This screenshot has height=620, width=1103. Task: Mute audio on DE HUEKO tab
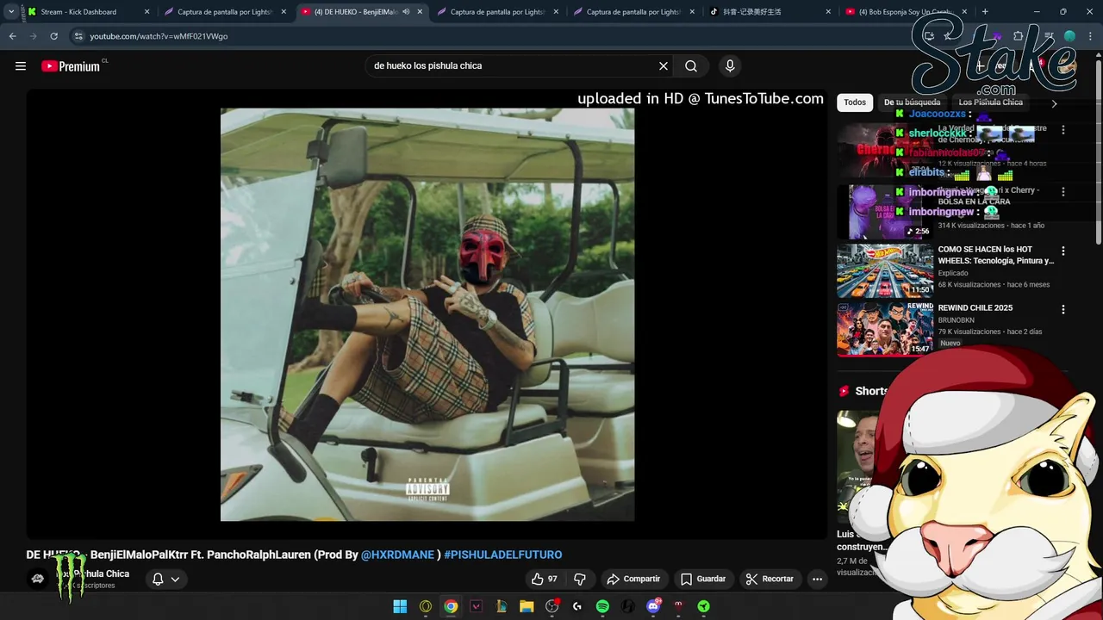(x=406, y=12)
